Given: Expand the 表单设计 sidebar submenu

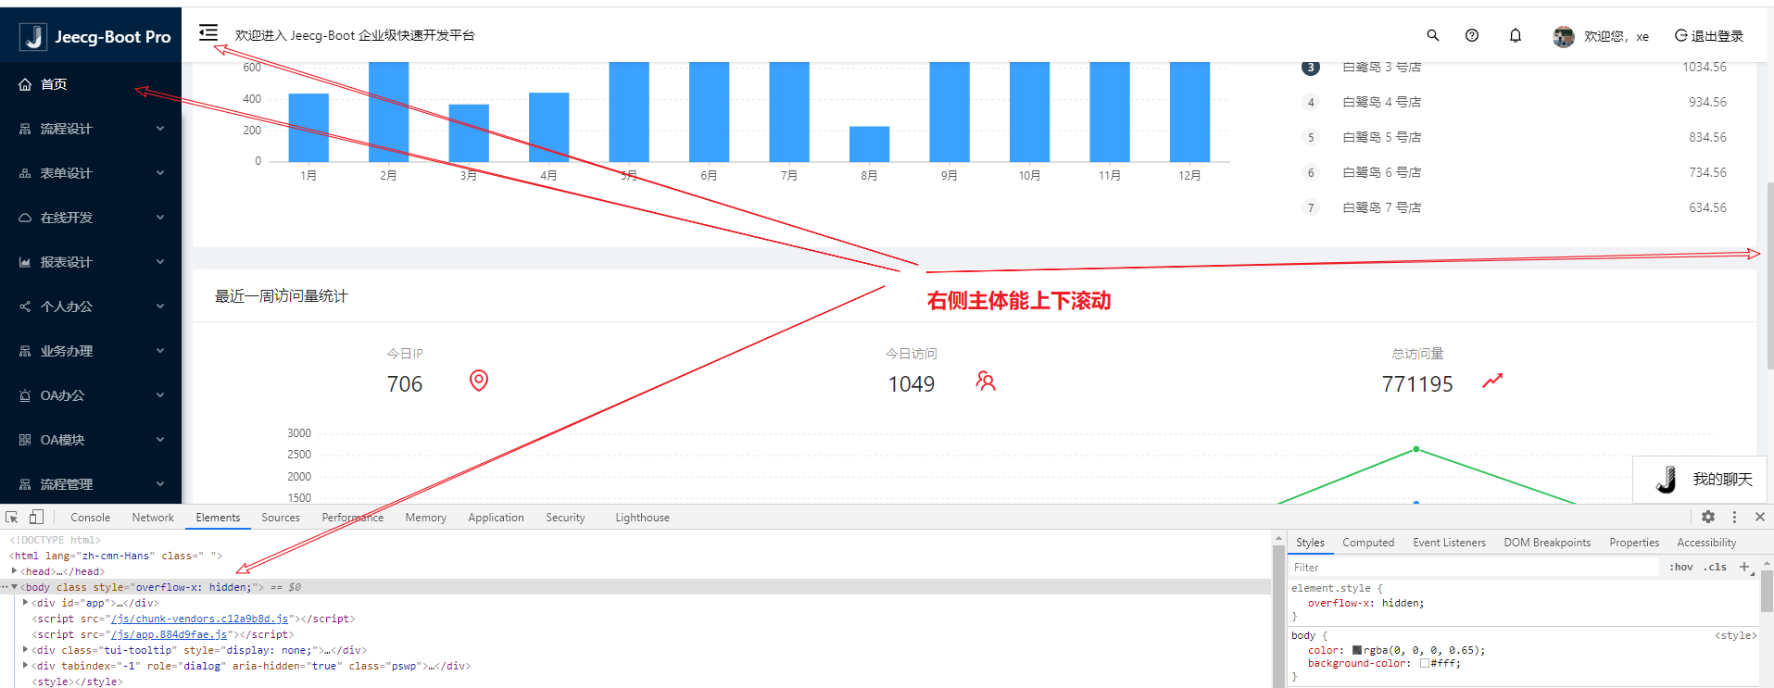Looking at the screenshot, I should pos(91,173).
